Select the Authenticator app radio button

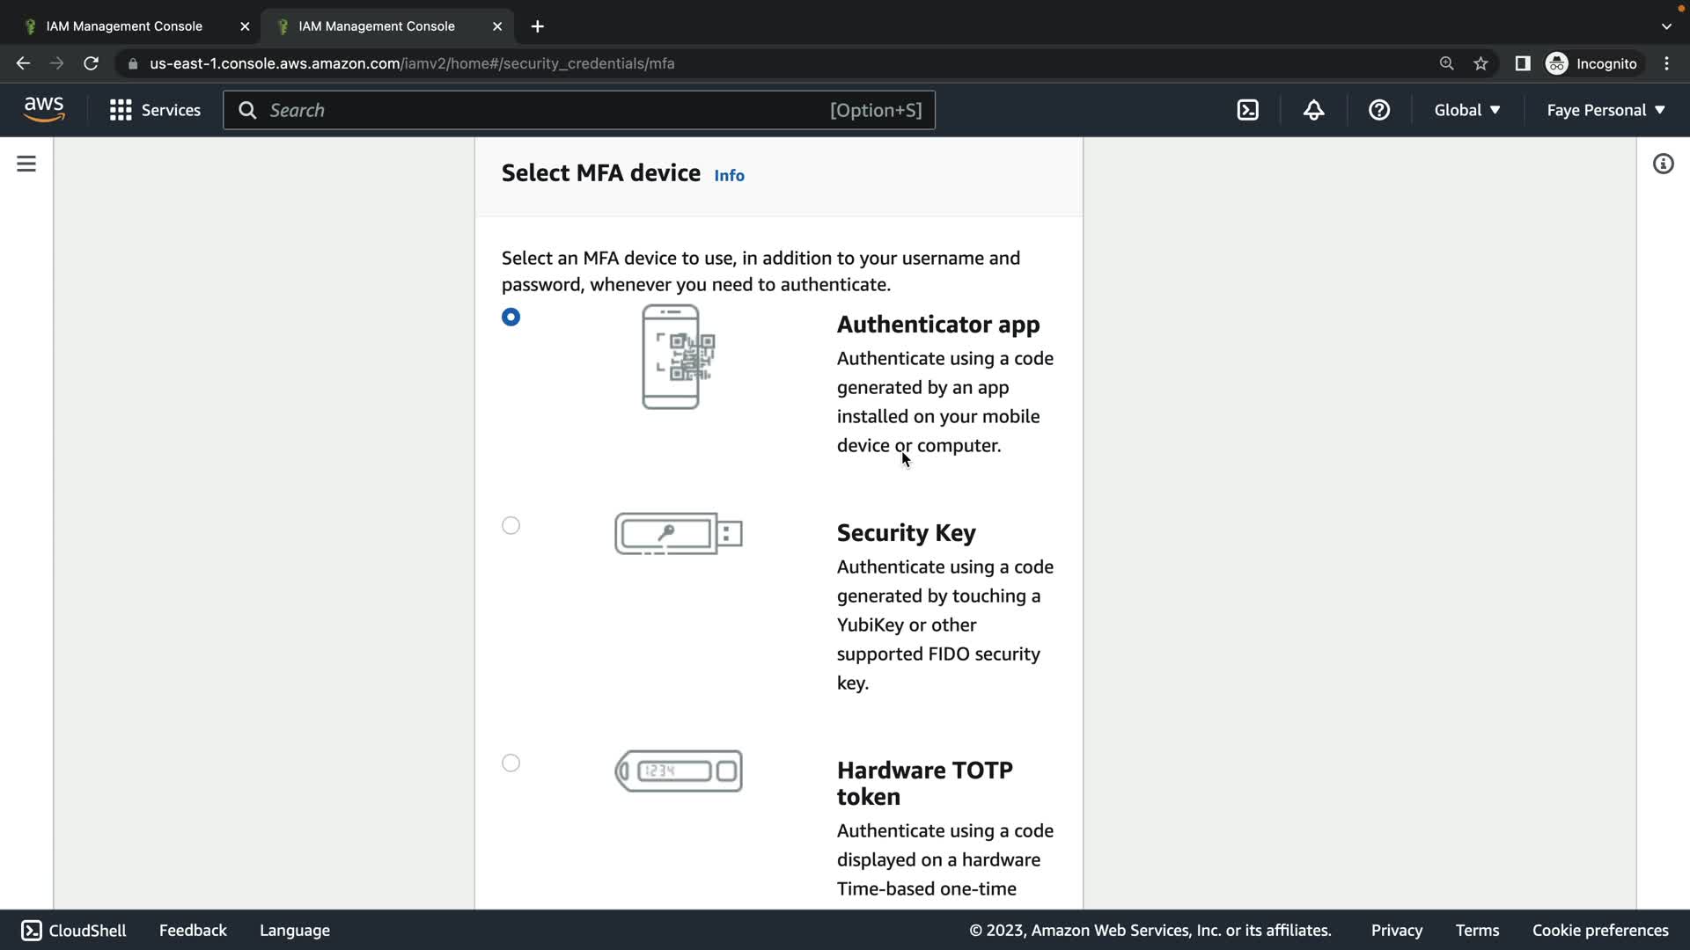[x=511, y=317]
